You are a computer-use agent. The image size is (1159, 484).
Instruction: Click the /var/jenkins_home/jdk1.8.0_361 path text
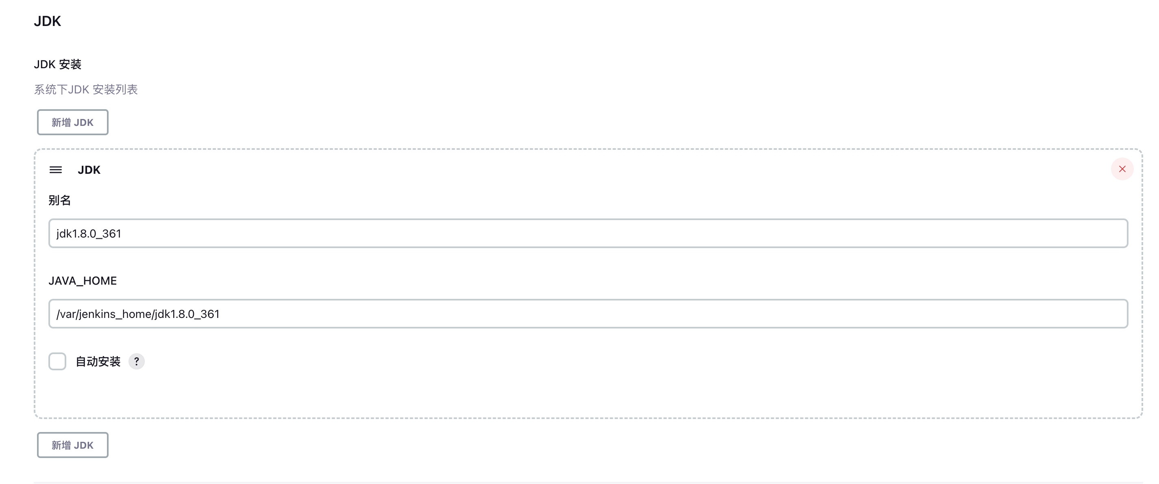(x=138, y=314)
